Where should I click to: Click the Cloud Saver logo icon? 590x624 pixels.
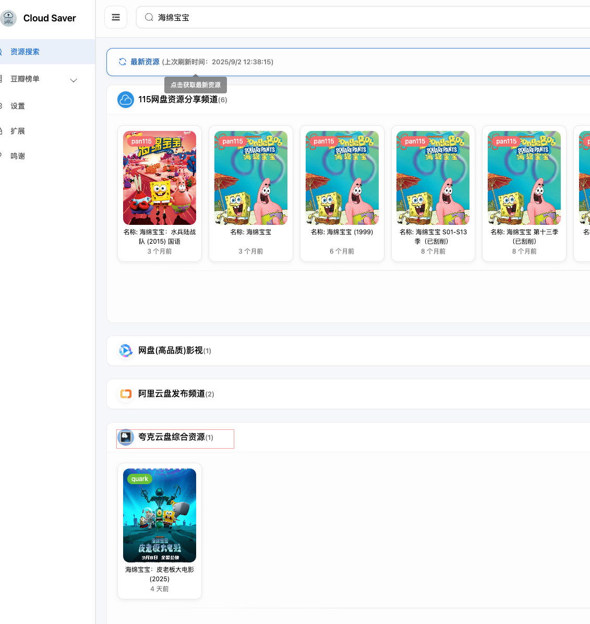point(8,18)
